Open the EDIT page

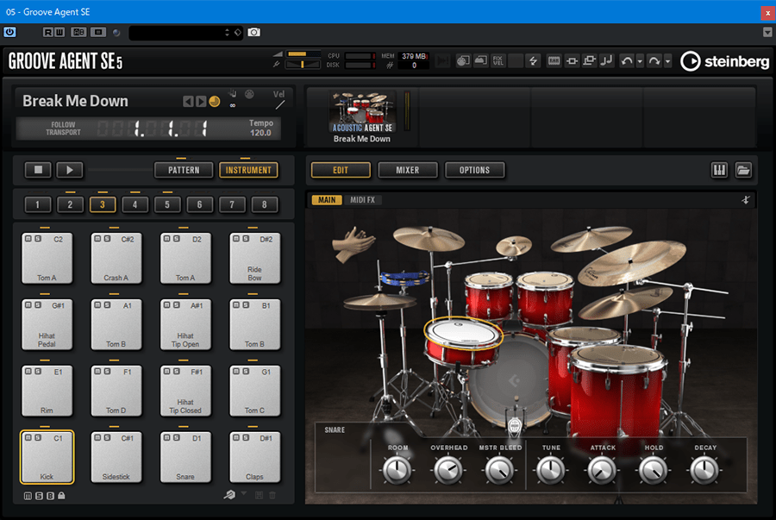[x=341, y=170]
